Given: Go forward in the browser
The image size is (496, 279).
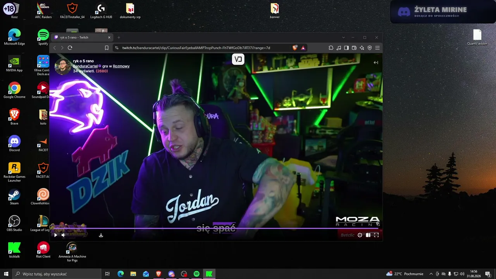Looking at the screenshot, I should tap(62, 48).
